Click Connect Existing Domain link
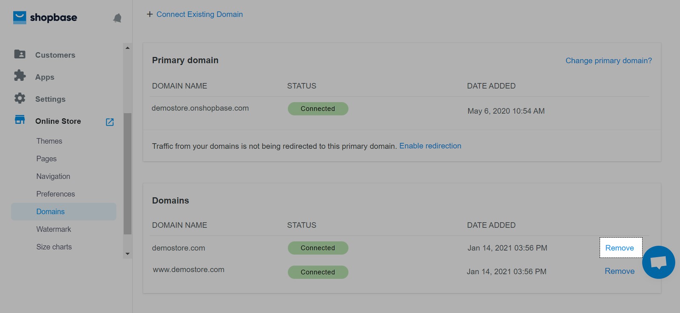 pyautogui.click(x=199, y=14)
